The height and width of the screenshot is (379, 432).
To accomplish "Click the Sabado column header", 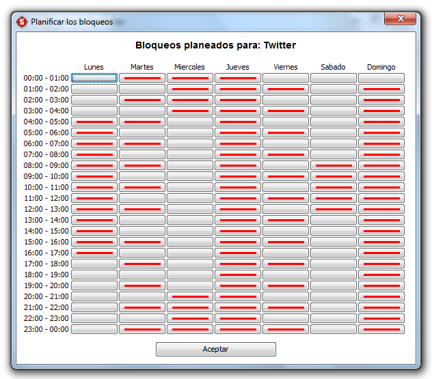I will coord(333,67).
